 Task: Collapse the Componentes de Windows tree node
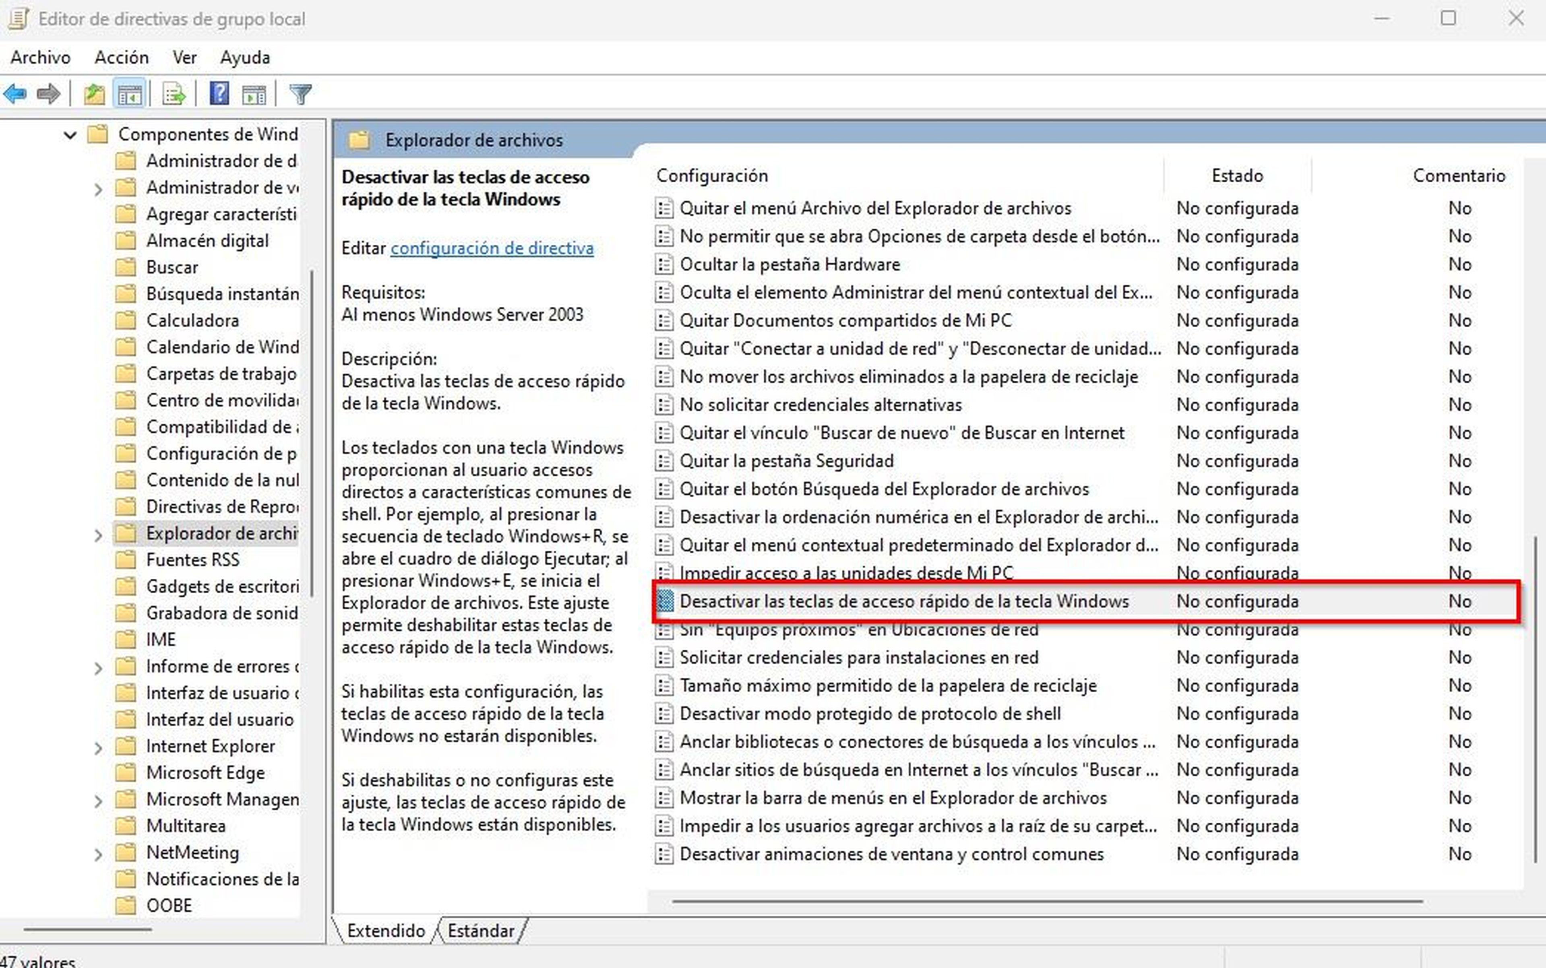(70, 134)
